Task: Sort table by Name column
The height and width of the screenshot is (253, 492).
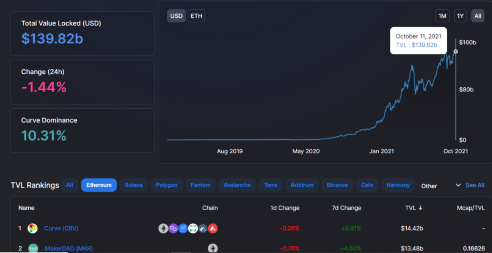Action: 26,208
